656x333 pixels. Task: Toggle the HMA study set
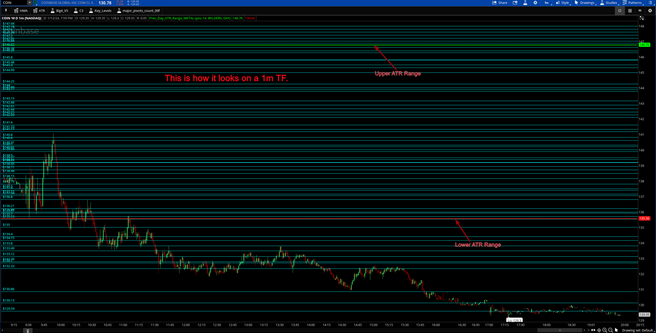21,11
